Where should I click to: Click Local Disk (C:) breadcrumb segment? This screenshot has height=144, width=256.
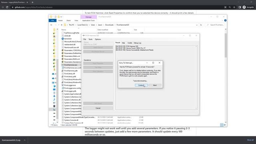(83, 25)
